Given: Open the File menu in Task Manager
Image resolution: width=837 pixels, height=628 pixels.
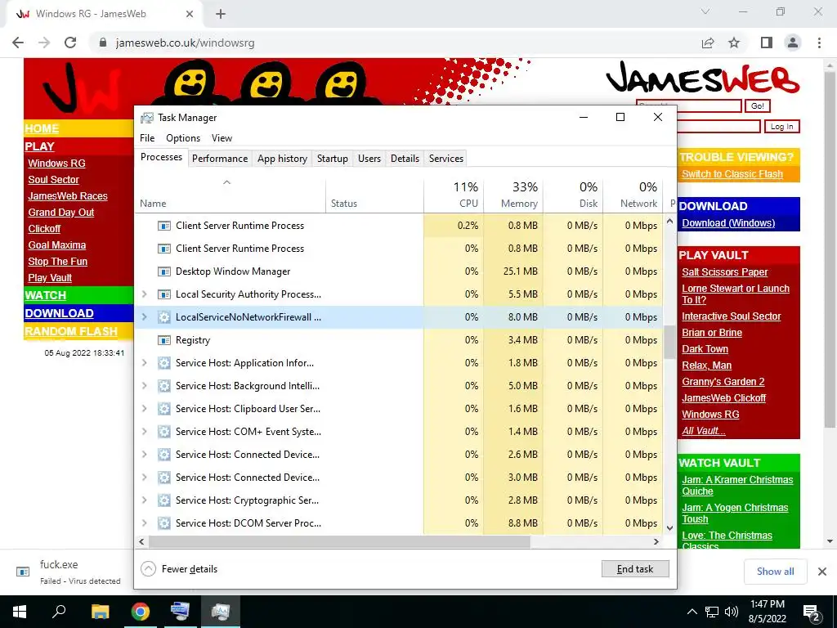Looking at the screenshot, I should tap(147, 138).
